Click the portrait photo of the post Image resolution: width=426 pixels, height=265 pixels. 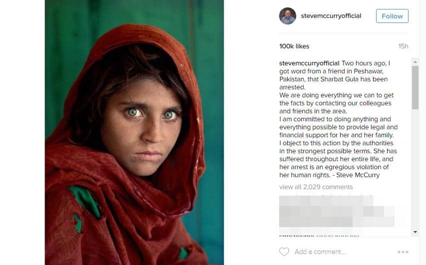coord(134,132)
